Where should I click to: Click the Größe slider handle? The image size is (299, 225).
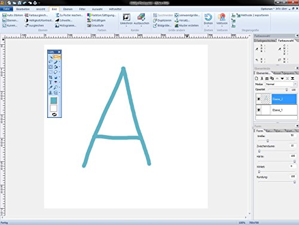[x=267, y=141]
